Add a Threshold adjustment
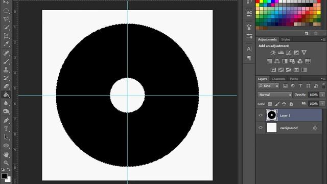 (x=289, y=70)
